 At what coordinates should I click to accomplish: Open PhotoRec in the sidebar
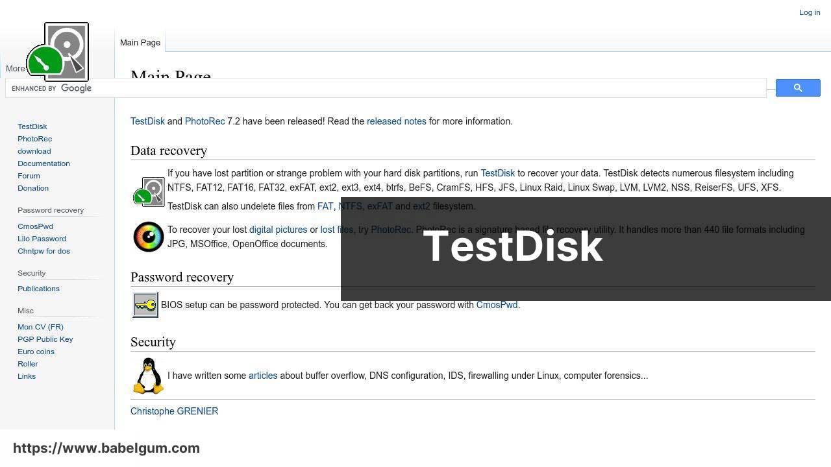coord(35,139)
